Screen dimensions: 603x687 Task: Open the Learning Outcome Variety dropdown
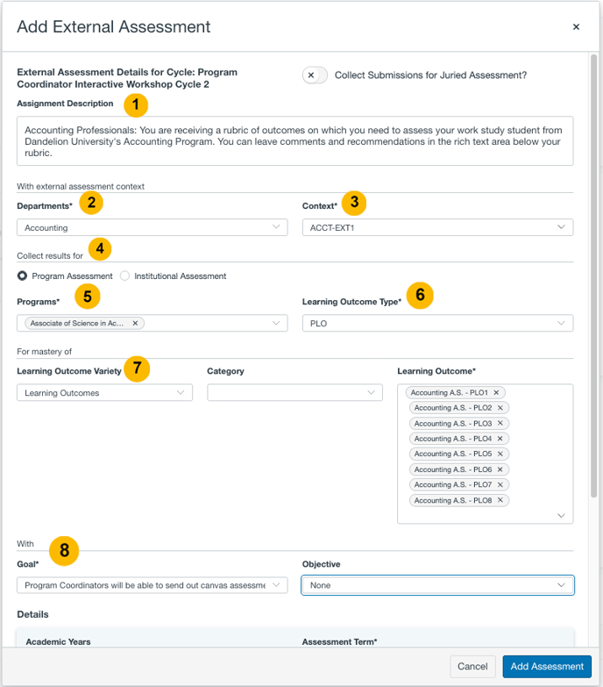(x=104, y=392)
